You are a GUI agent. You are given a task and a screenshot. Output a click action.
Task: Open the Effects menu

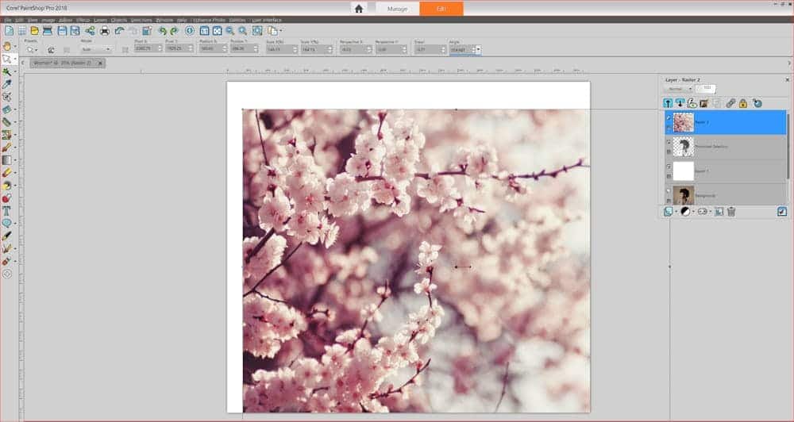[83, 19]
